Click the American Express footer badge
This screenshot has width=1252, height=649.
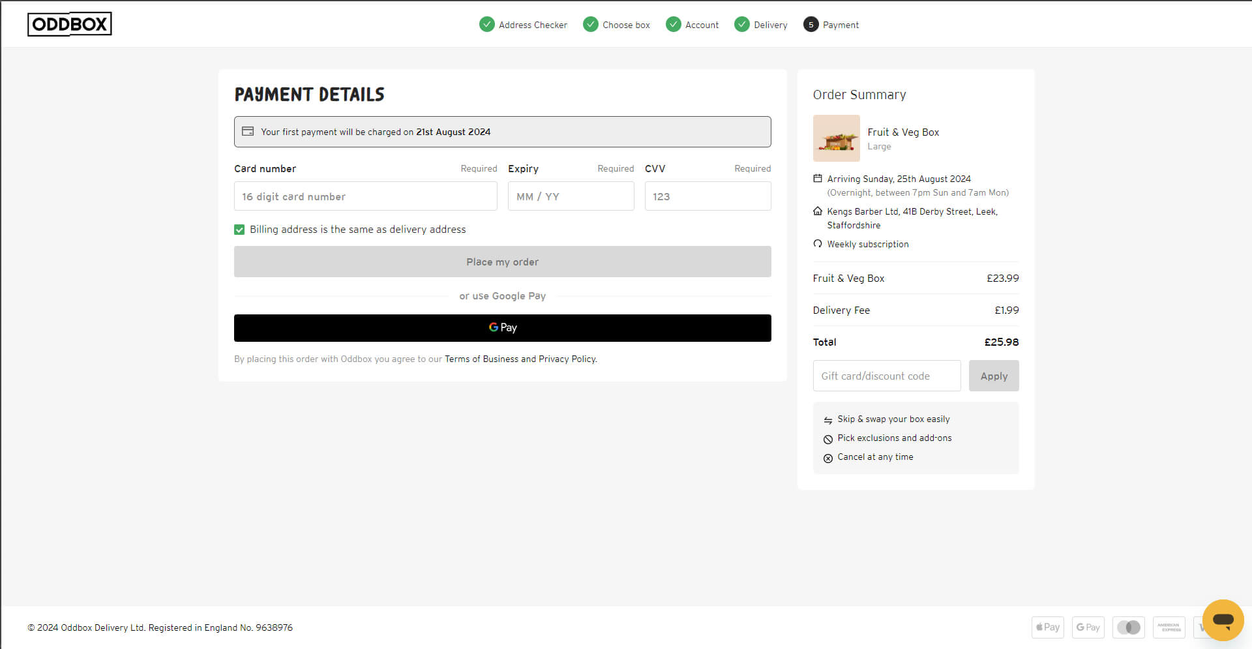click(1169, 627)
